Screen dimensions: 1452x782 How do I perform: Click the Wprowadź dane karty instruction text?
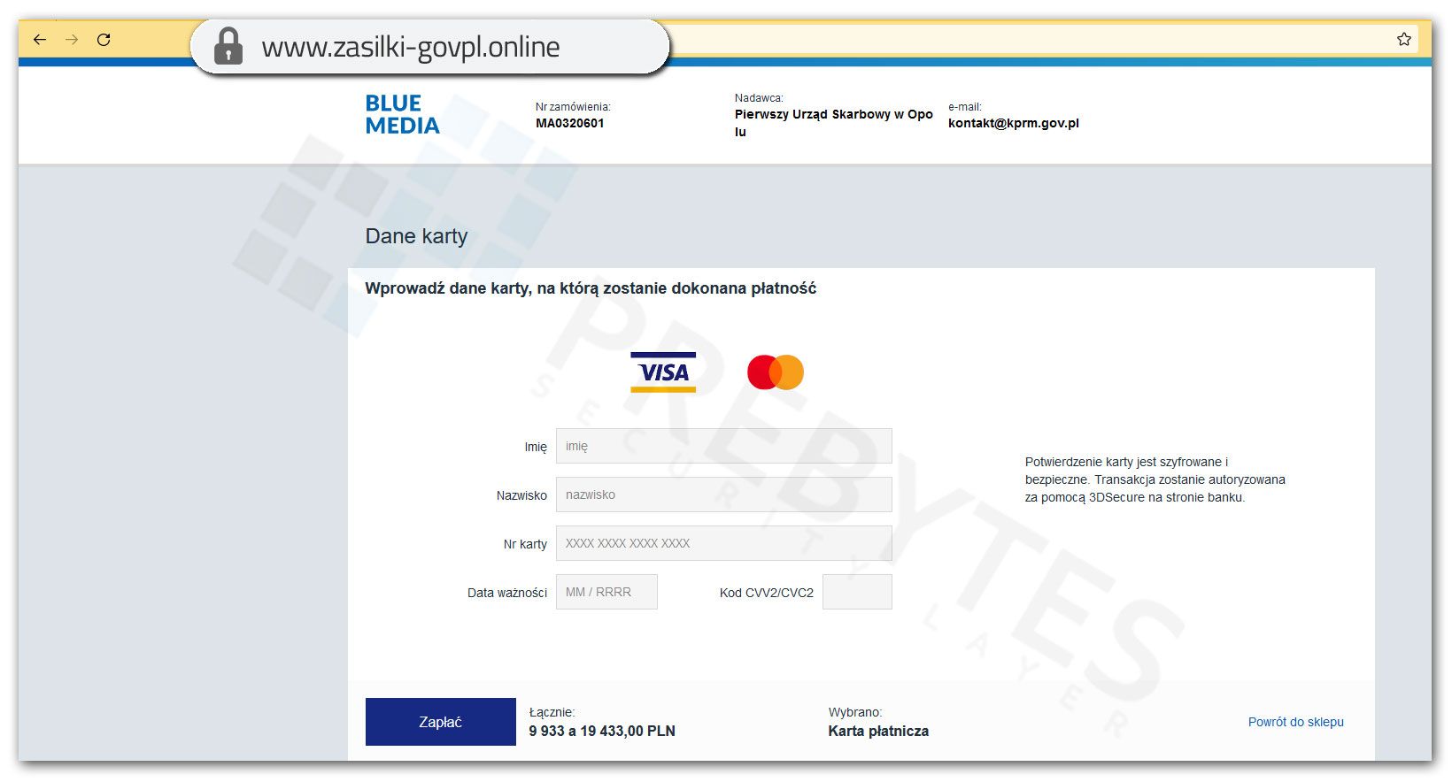pyautogui.click(x=591, y=288)
